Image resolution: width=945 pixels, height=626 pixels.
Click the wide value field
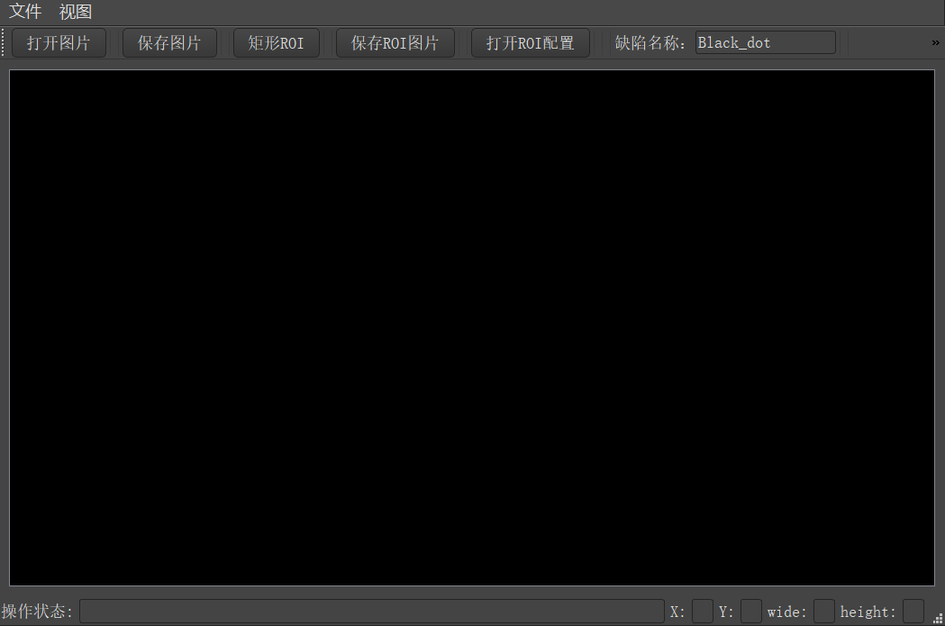[824, 611]
